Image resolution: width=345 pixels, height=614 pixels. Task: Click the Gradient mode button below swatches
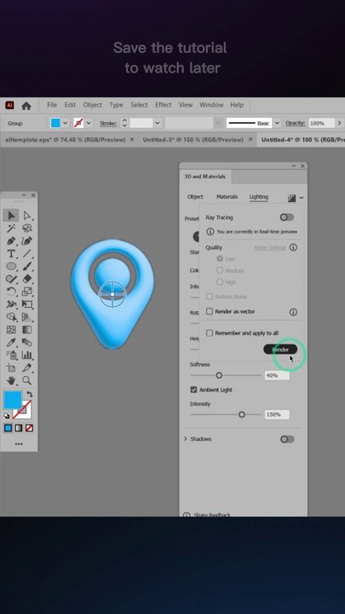click(19, 428)
